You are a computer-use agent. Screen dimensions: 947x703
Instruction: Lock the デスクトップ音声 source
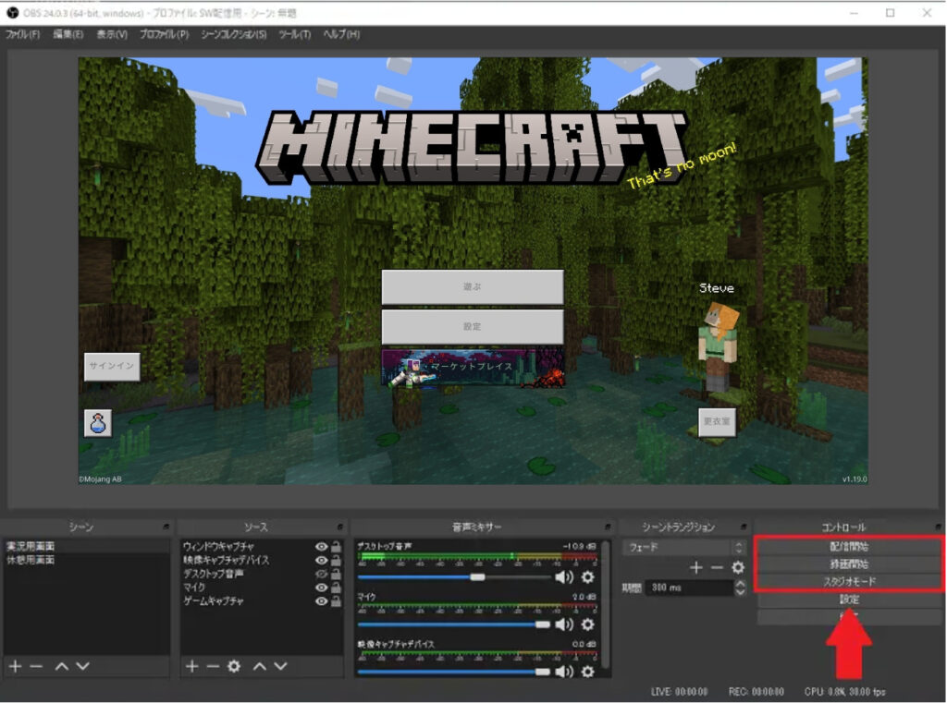tap(336, 574)
